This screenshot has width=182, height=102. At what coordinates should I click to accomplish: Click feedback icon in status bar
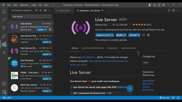pos(173,98)
